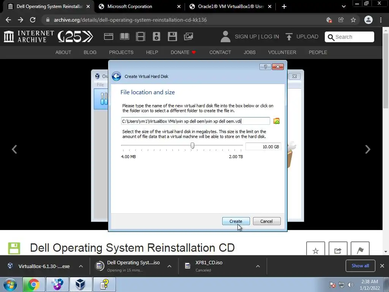Click the 10.00 GB size field
Viewport: 389px width, 292px height.
coord(263,147)
